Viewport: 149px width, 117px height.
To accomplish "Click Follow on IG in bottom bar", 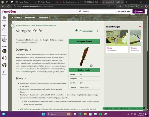I will click(108, 108).
